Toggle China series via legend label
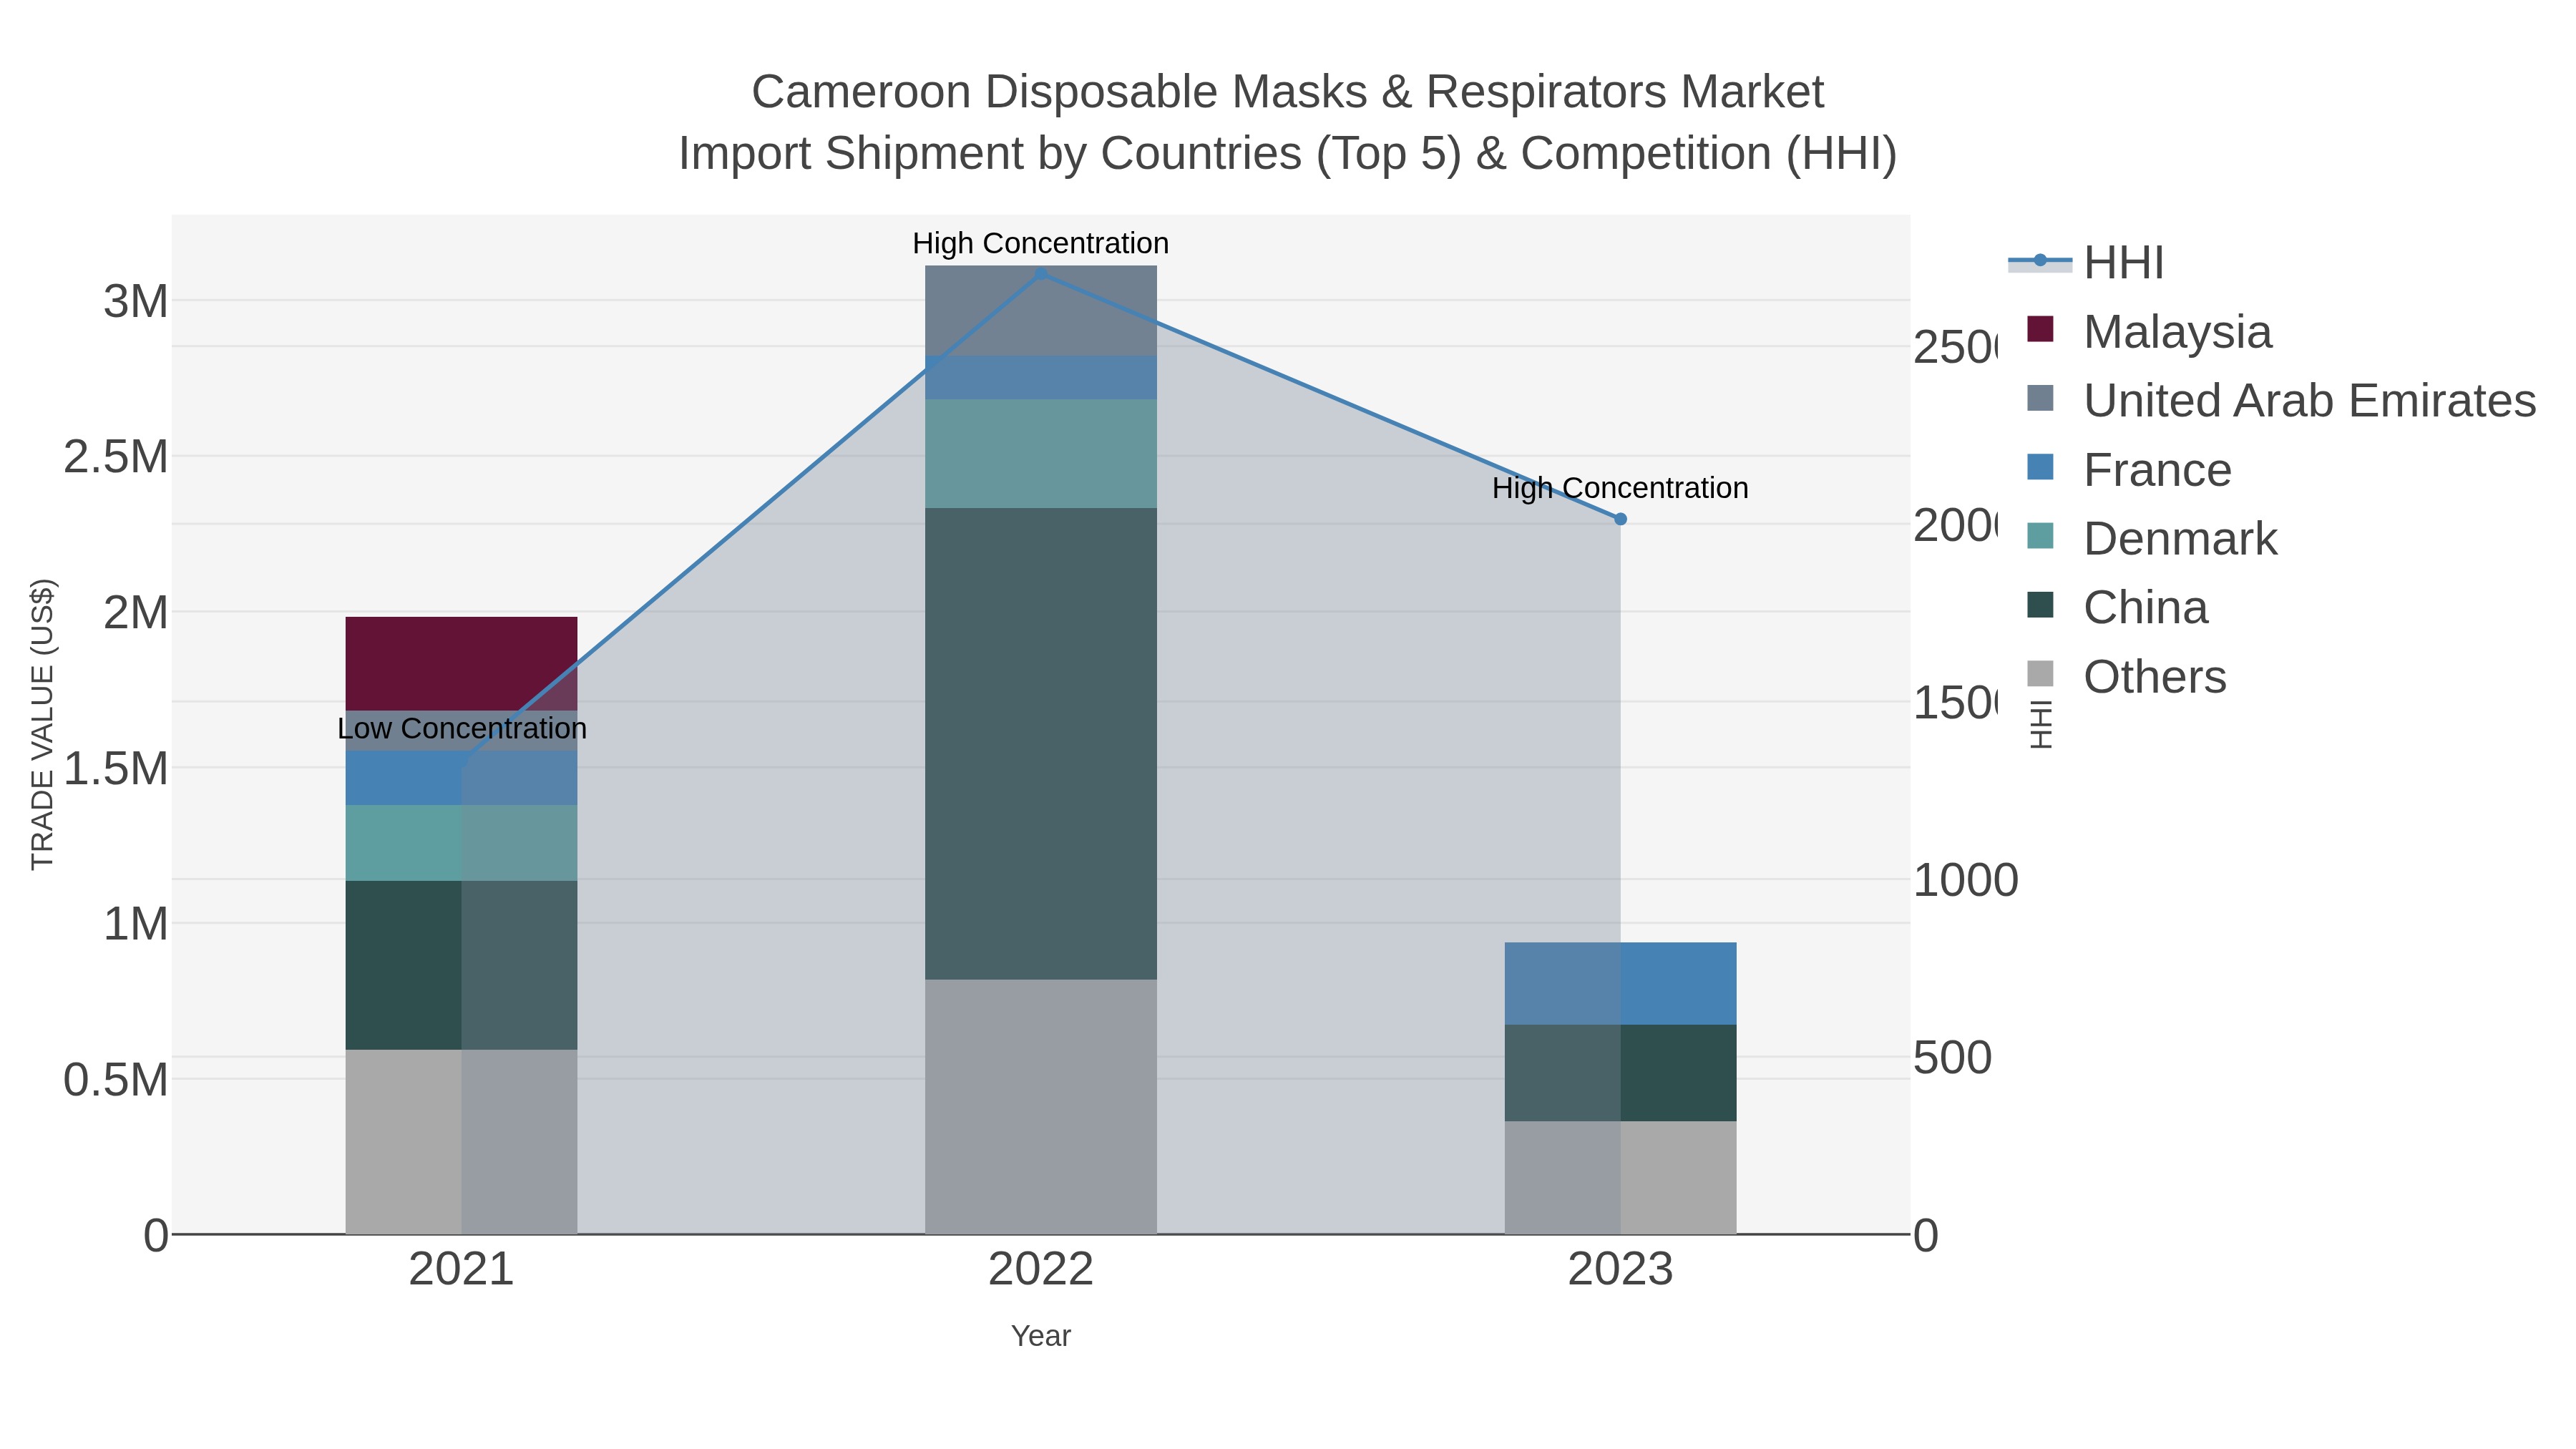The image size is (2576, 1449). (2146, 608)
